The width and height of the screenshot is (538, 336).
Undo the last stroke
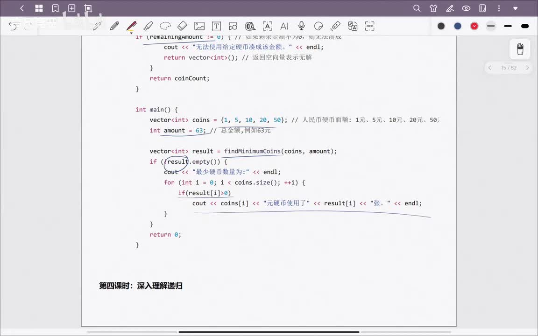(13, 26)
